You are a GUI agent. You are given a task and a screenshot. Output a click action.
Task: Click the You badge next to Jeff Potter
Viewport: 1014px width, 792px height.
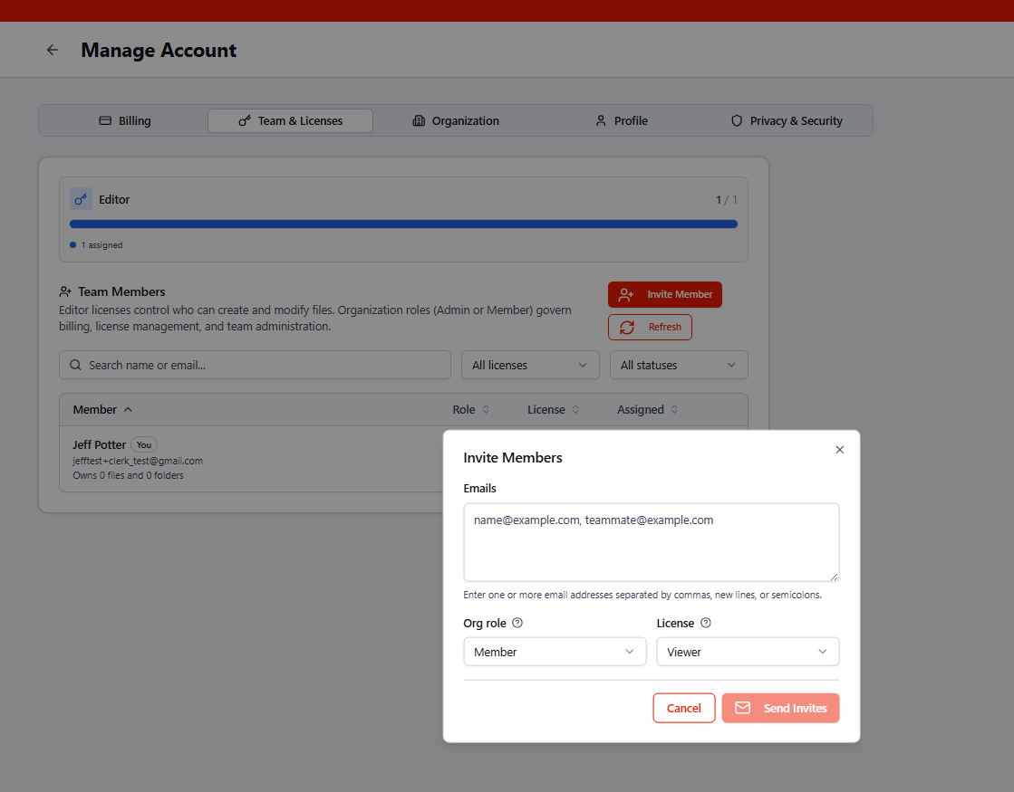[144, 444]
